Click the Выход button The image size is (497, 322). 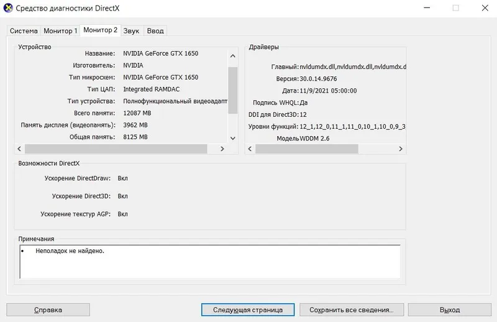[x=450, y=310]
